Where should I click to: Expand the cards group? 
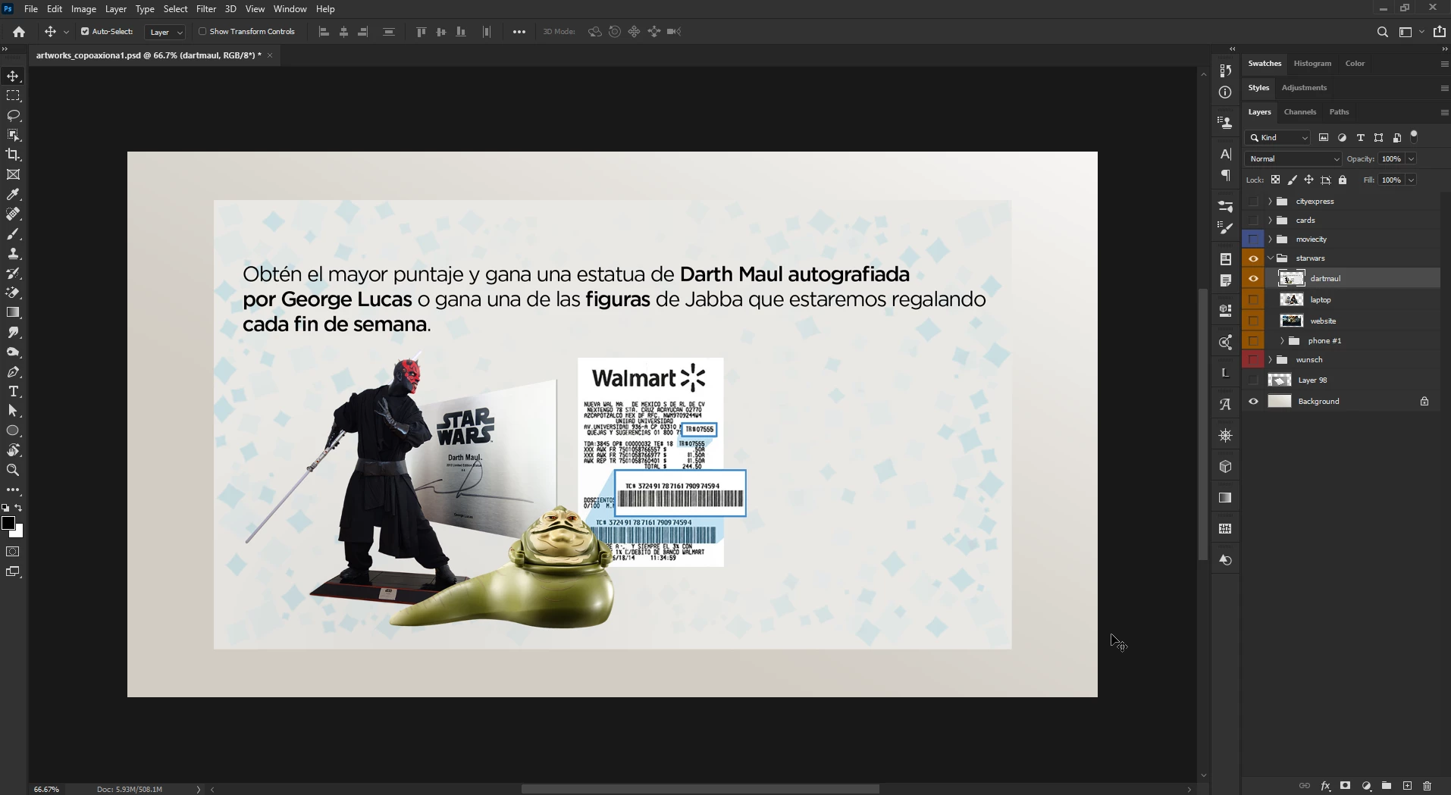(1270, 221)
